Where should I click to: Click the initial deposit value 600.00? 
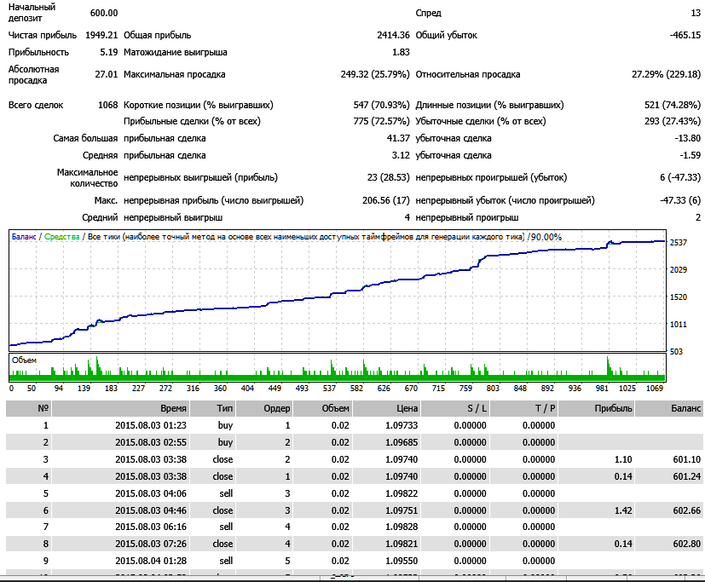(104, 13)
